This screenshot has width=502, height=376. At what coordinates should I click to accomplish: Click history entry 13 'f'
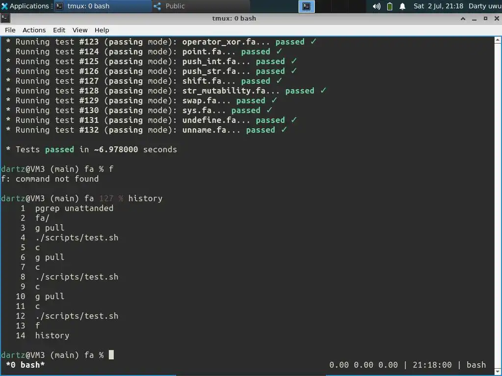click(37, 326)
